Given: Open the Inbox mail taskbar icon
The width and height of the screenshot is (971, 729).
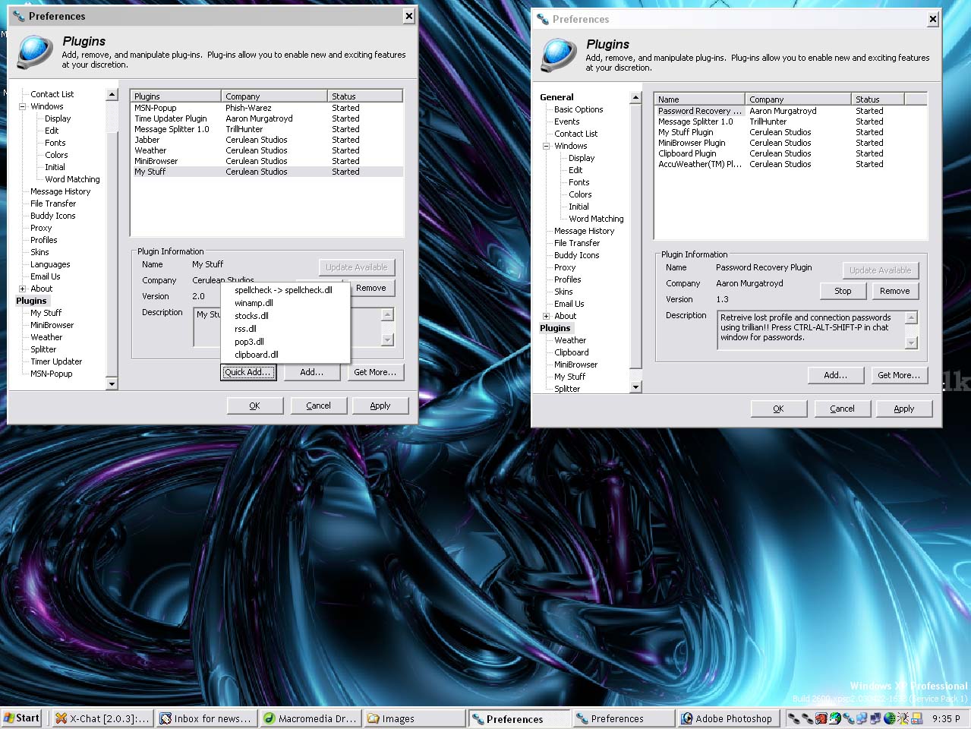Looking at the screenshot, I should pos(166,718).
